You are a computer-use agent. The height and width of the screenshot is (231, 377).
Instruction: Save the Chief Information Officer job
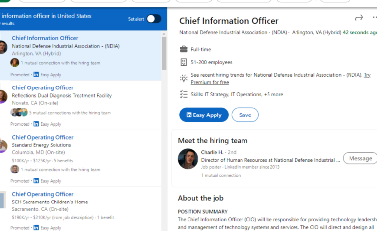tap(245, 115)
